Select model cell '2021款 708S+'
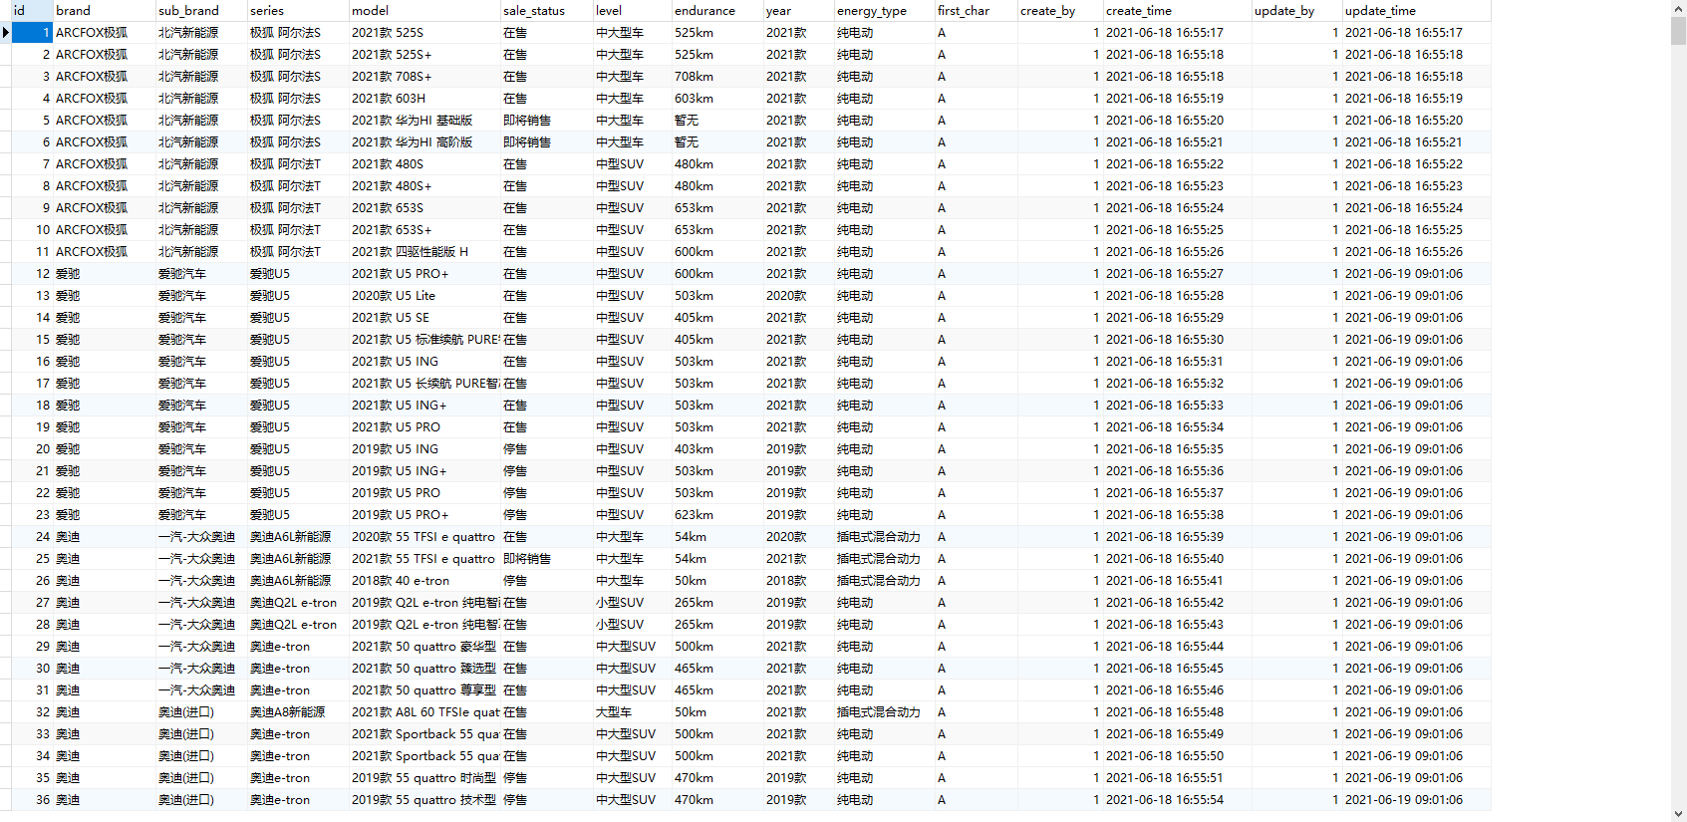Viewport: 1687px width, 822px height. (x=424, y=77)
